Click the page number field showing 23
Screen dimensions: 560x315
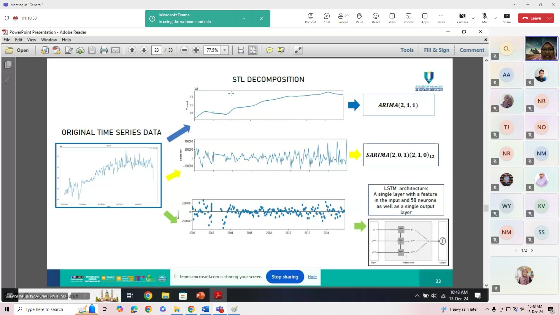pyautogui.click(x=157, y=50)
